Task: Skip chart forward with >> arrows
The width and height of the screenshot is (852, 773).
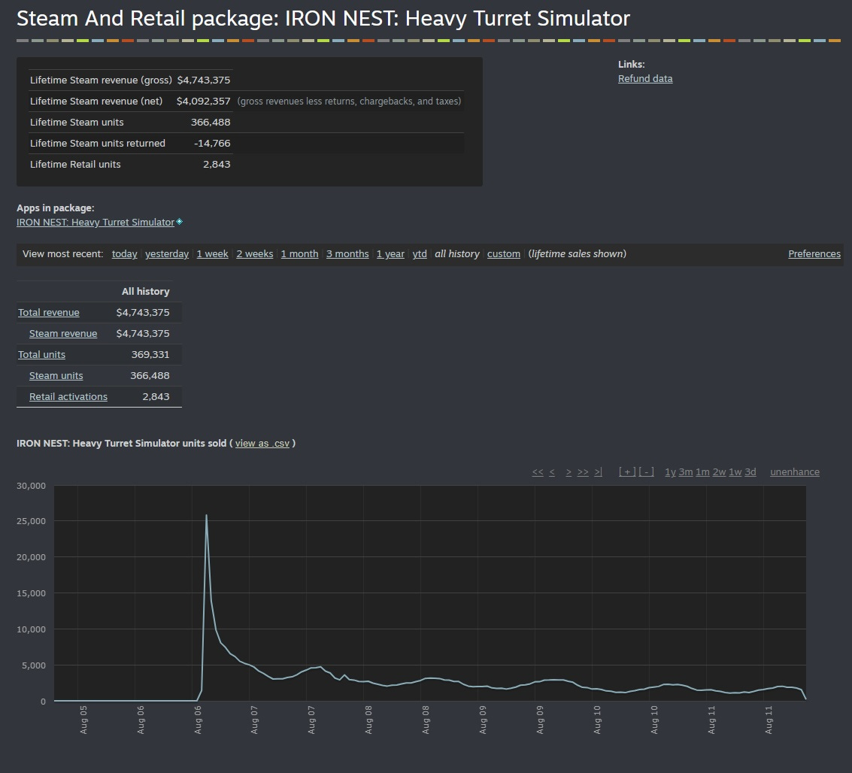Action: (583, 472)
